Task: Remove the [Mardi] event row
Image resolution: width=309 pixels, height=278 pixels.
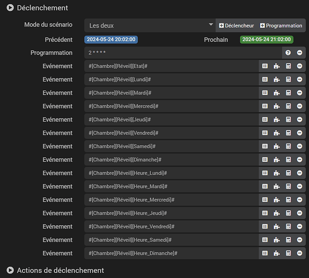Action: [300, 93]
